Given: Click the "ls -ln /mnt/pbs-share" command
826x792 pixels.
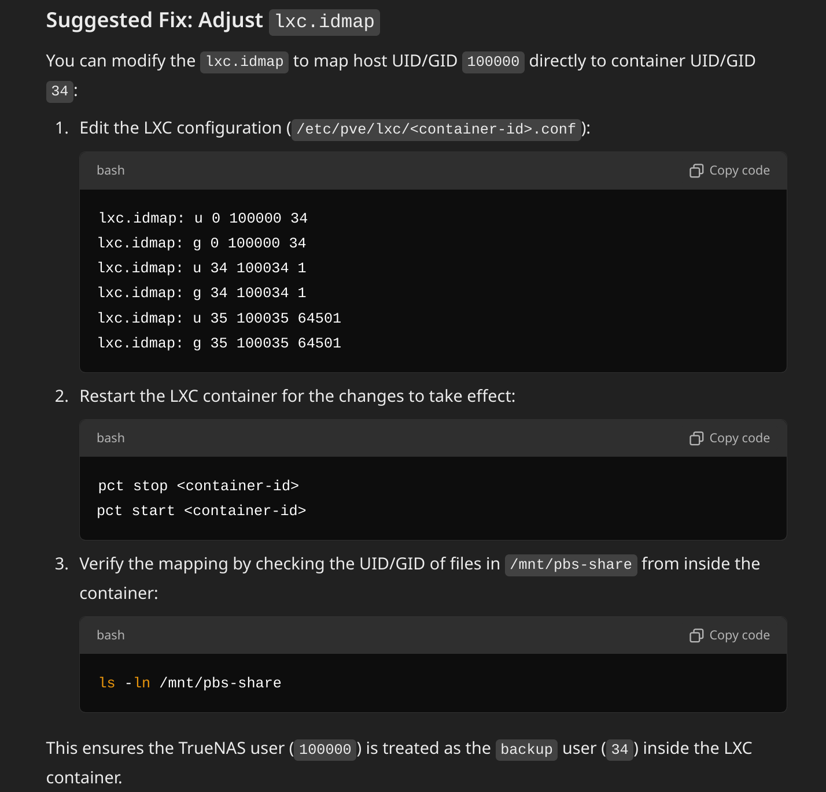Looking at the screenshot, I should pyautogui.click(x=190, y=683).
